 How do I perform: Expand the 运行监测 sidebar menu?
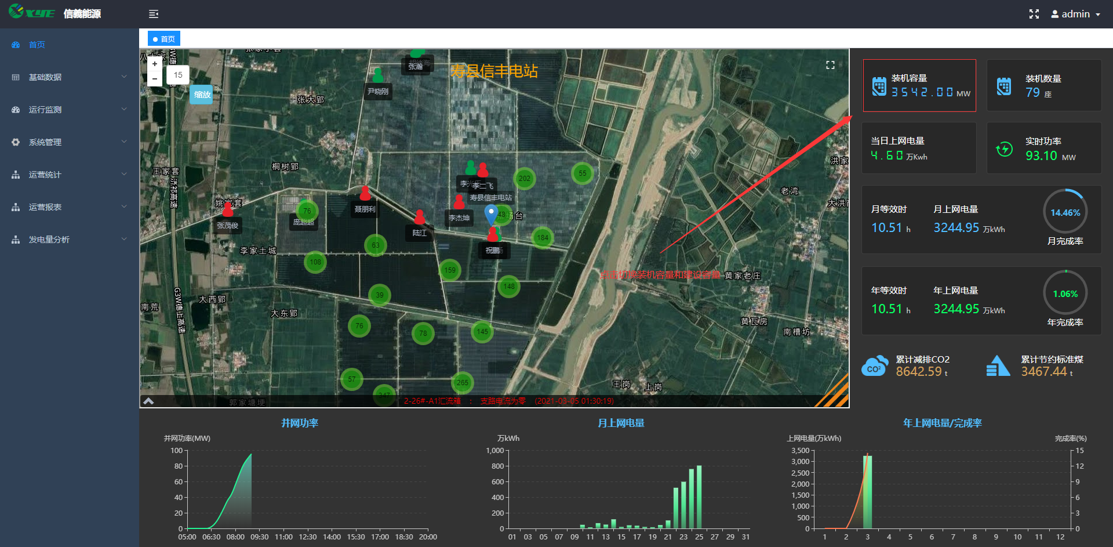coord(70,110)
